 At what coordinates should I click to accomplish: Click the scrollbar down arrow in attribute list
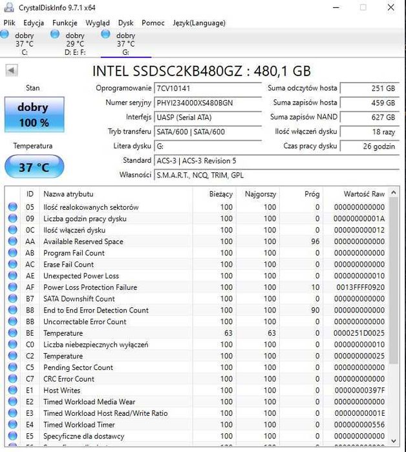click(x=394, y=440)
